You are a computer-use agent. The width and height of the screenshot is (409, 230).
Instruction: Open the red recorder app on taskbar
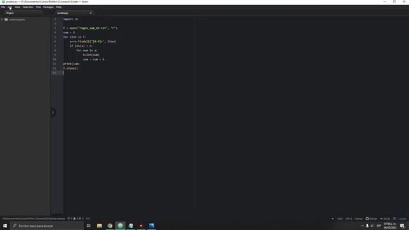point(141,226)
